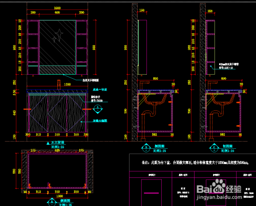Click the left cabinet door diamond pattern
This screenshot has width=256, height=206.
(x=38, y=113)
